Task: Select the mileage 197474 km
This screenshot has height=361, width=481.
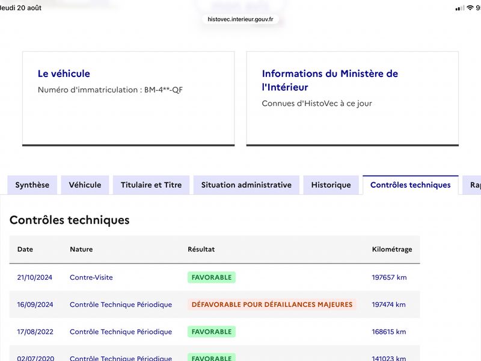Action: (388, 304)
